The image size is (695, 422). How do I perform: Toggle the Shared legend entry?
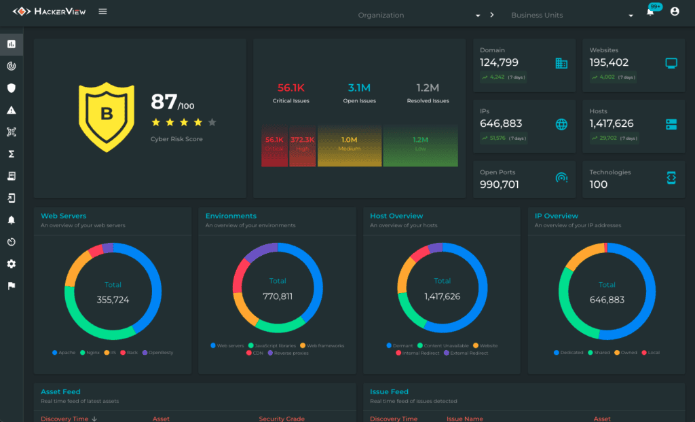pyautogui.click(x=599, y=353)
